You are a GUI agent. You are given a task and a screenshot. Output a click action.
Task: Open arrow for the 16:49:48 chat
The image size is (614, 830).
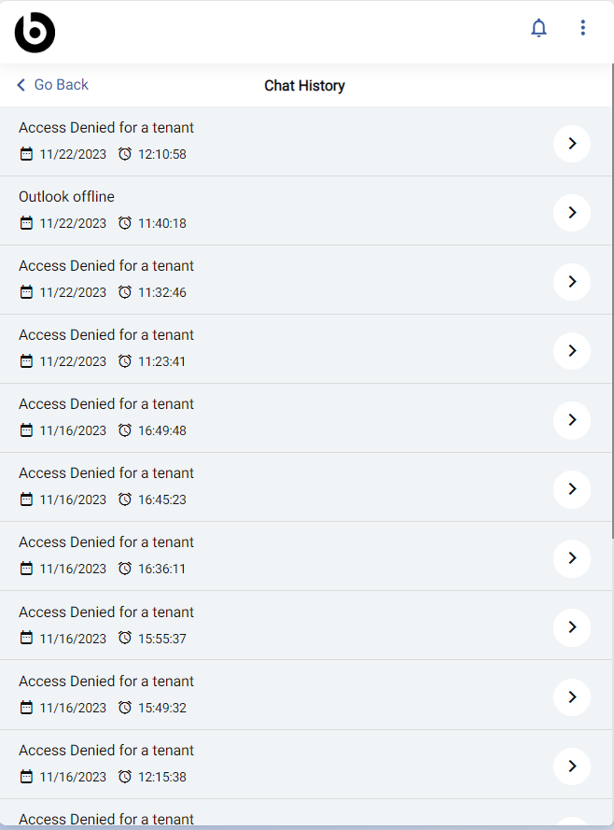[572, 420]
